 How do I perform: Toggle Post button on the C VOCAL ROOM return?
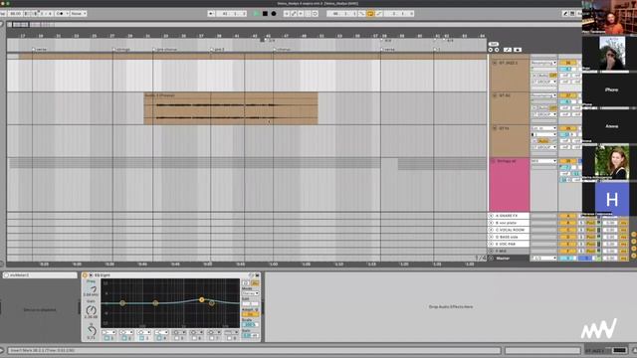pos(590,230)
